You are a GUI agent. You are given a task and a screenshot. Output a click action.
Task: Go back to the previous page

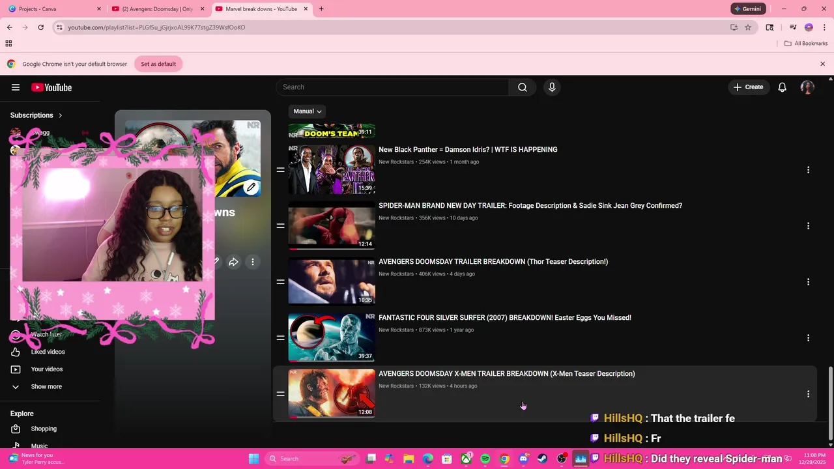pos(9,27)
